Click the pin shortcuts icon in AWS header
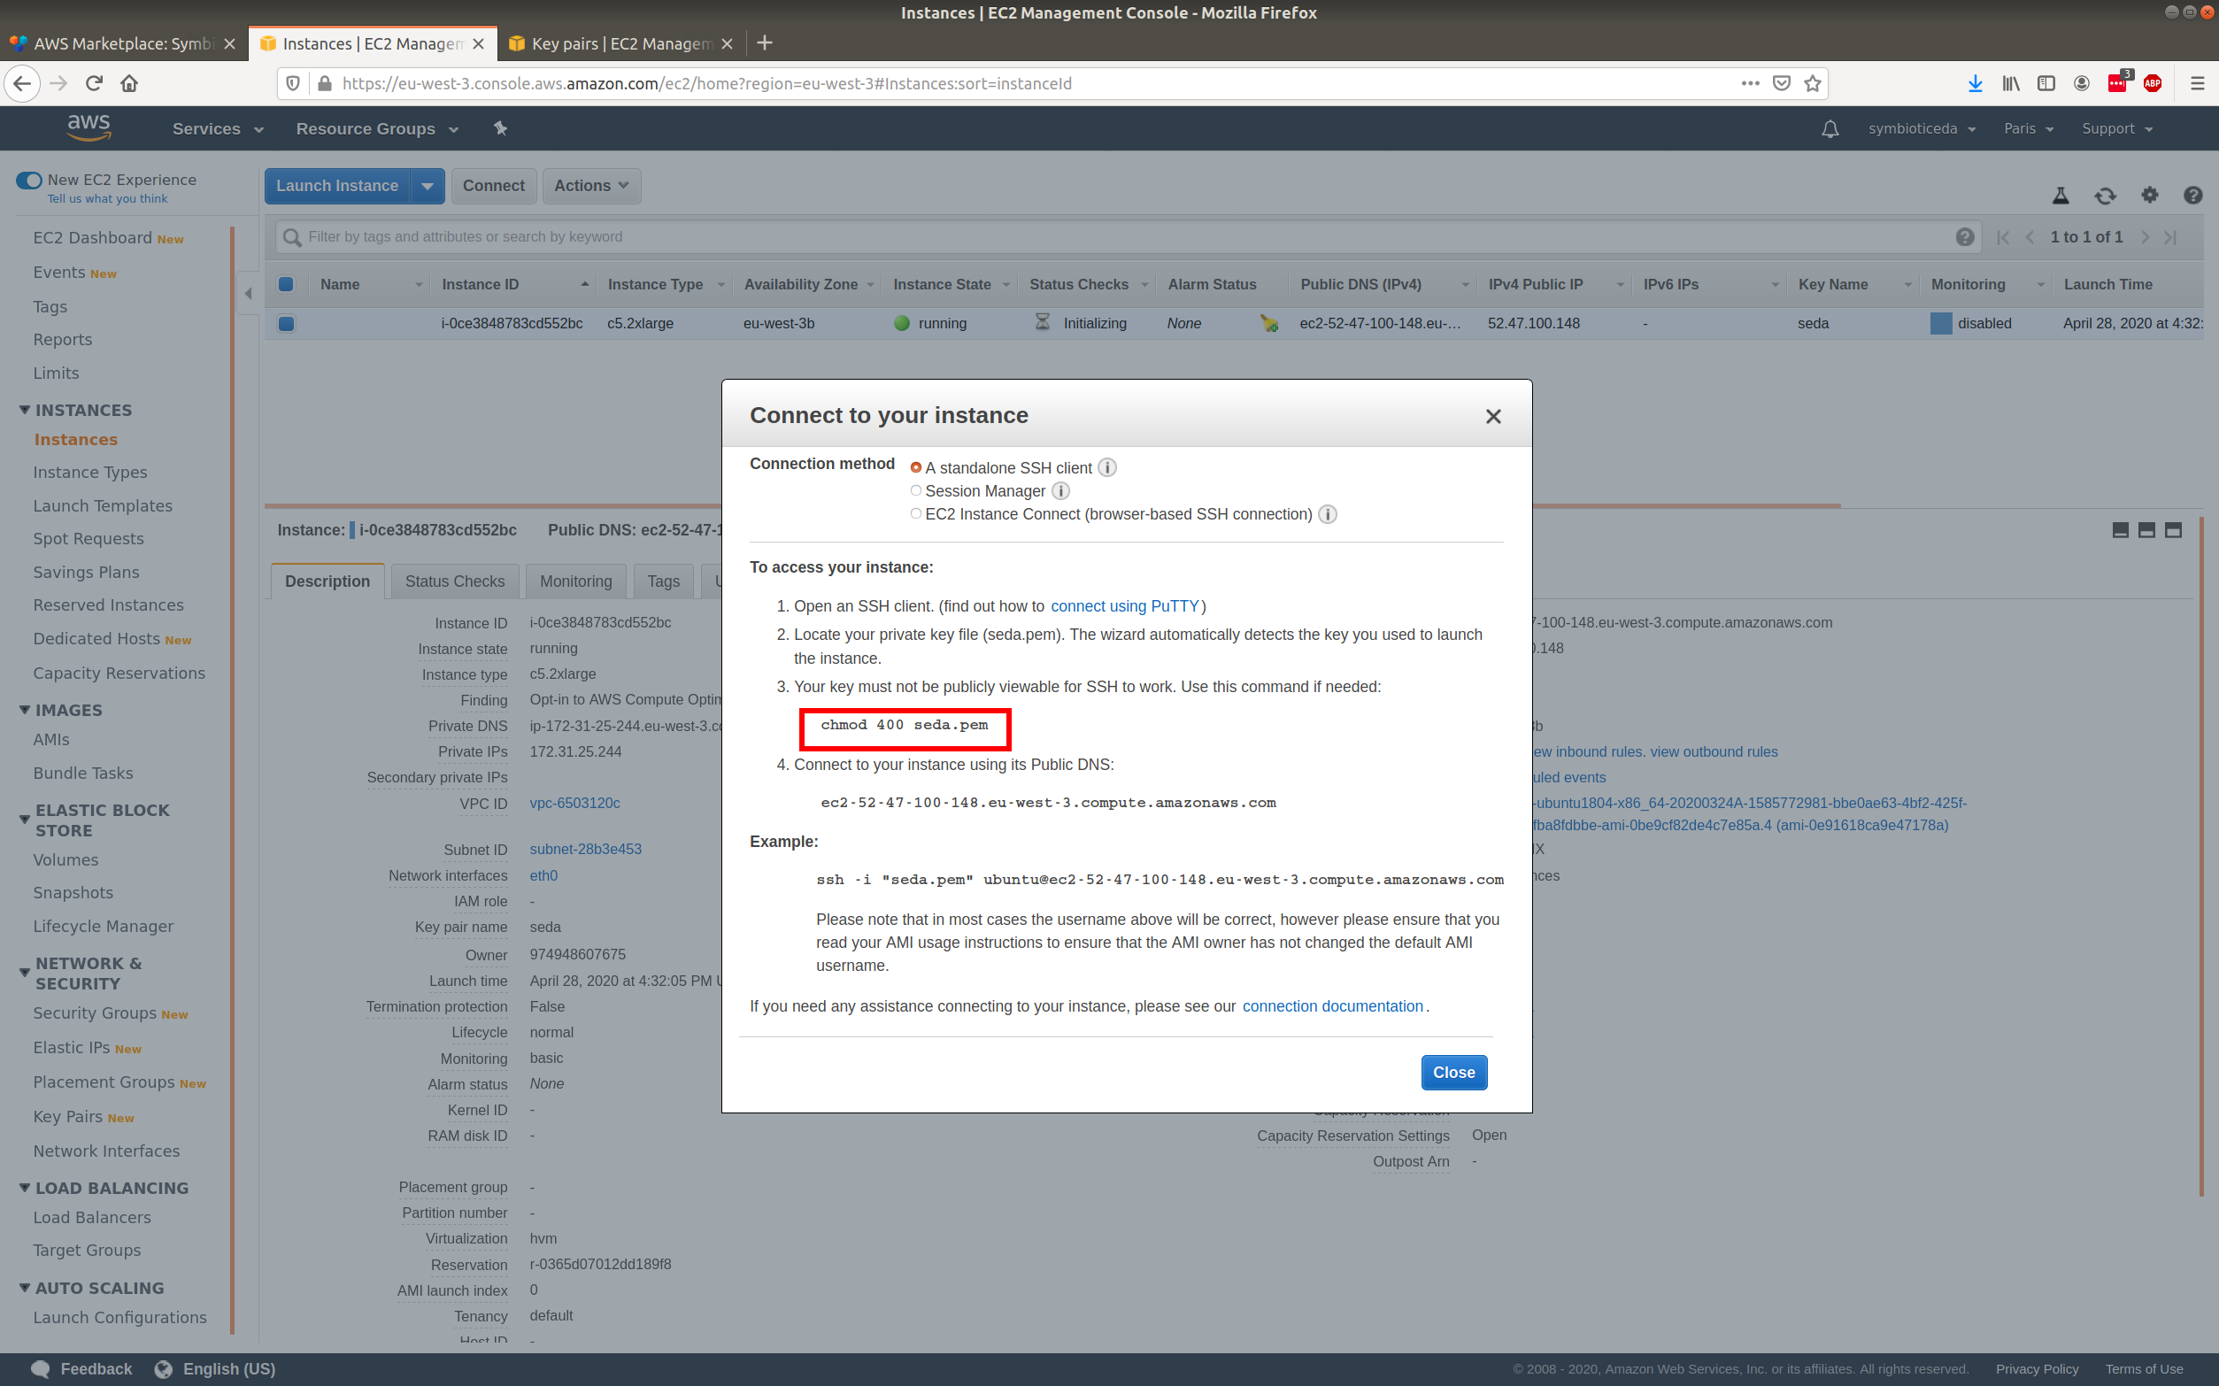This screenshot has height=1386, width=2219. coord(500,128)
